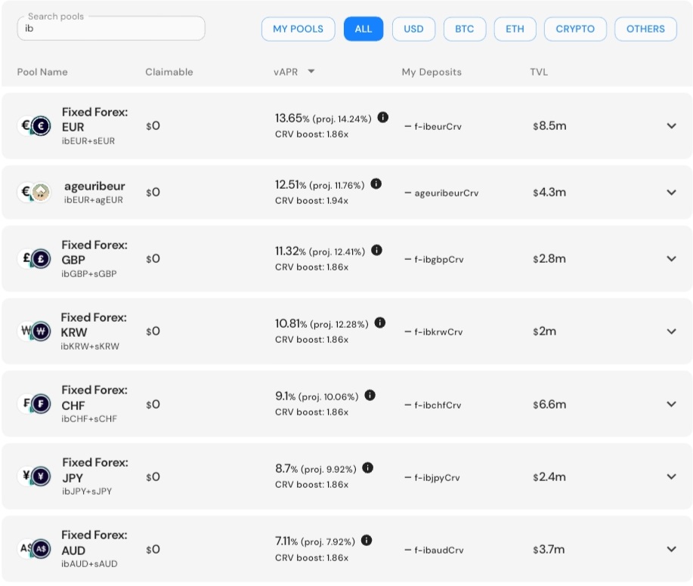The width and height of the screenshot is (693, 586).
Task: Show vAPR info for Fixed Forex: KRW
Action: click(379, 322)
